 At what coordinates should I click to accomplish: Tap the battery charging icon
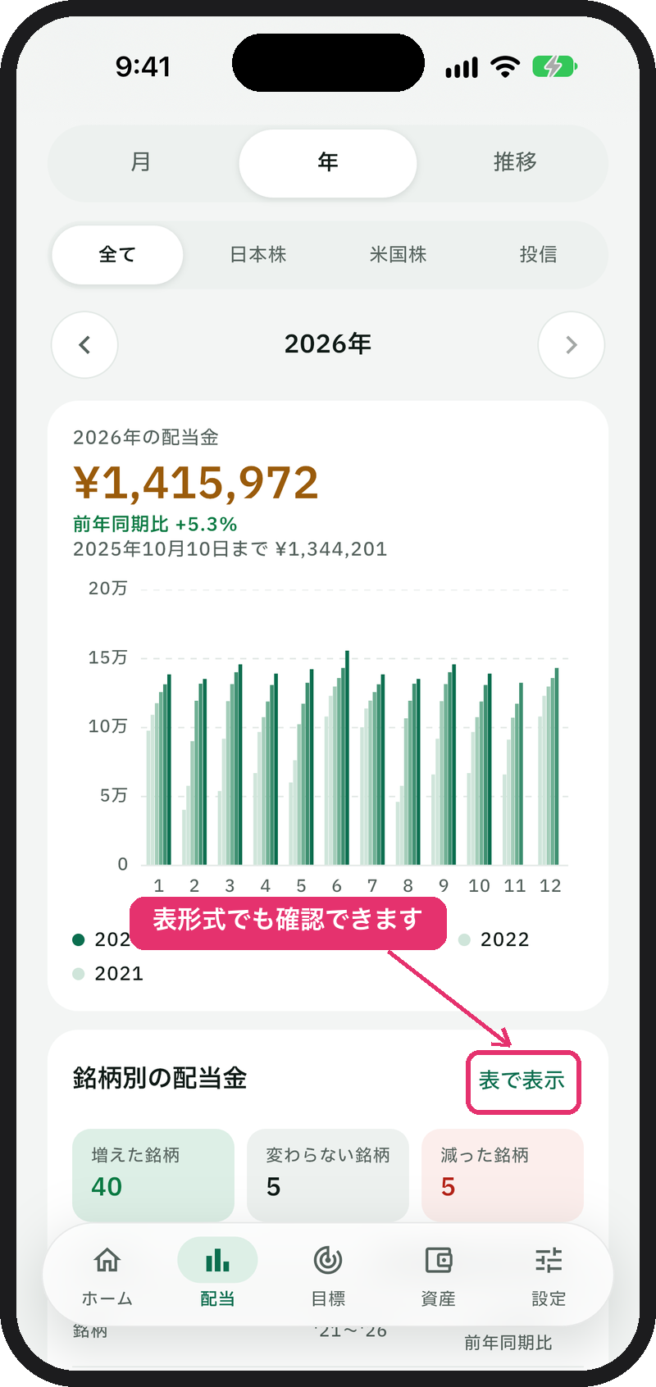click(x=555, y=66)
